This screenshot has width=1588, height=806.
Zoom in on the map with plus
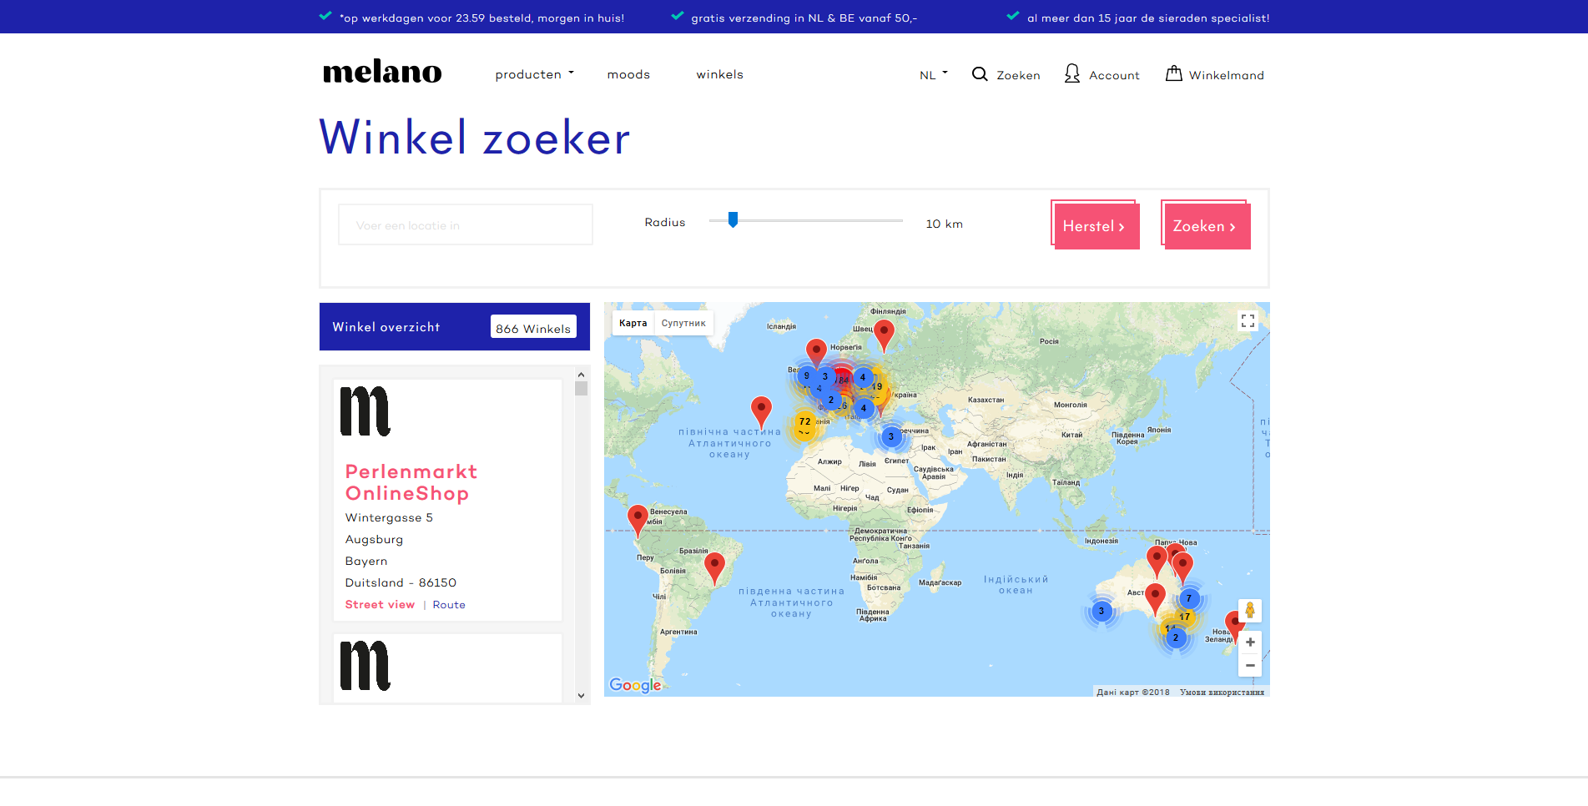pyautogui.click(x=1250, y=642)
